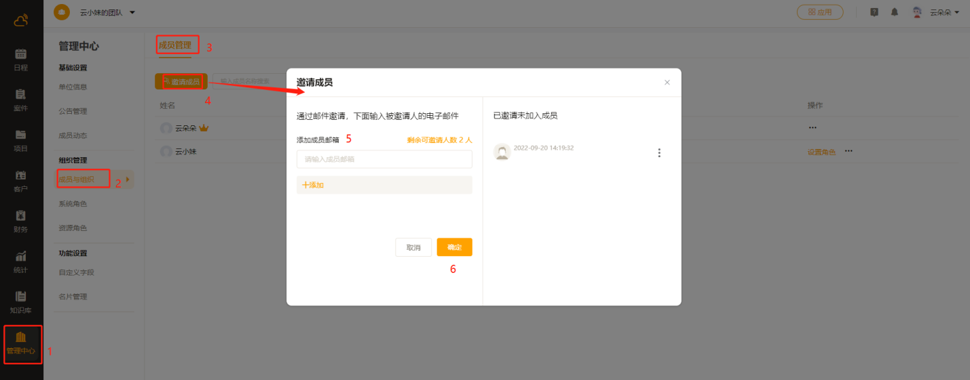
Task: Click the 确定 confirm button
Action: coord(454,247)
